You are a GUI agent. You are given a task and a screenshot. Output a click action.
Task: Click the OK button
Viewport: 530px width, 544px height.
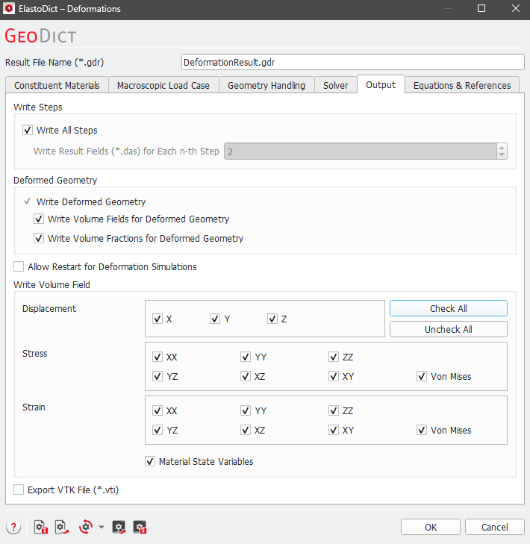[x=430, y=527]
